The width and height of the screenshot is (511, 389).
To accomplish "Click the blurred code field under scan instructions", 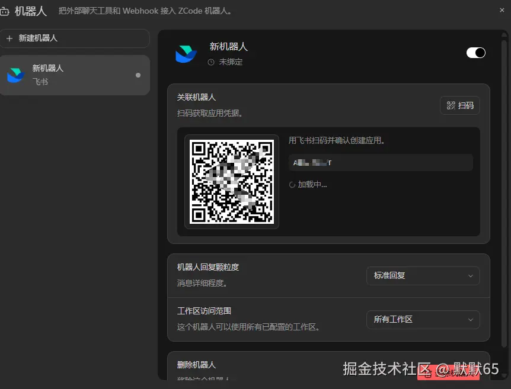I will (381, 163).
